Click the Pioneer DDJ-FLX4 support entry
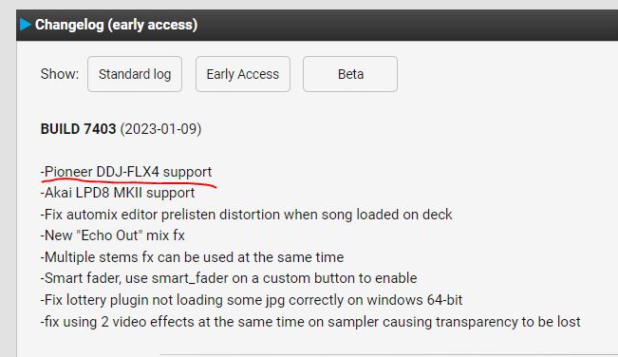Screen dimensions: 618x357 click(126, 172)
